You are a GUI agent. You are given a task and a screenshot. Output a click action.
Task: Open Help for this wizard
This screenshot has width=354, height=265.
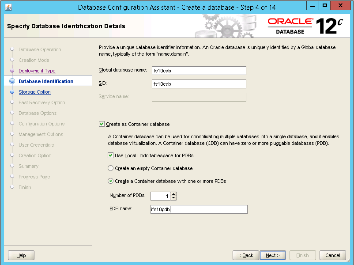click(21, 255)
